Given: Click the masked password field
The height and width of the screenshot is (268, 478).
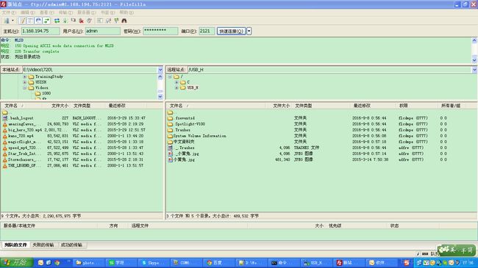Looking at the screenshot, I should (160, 31).
